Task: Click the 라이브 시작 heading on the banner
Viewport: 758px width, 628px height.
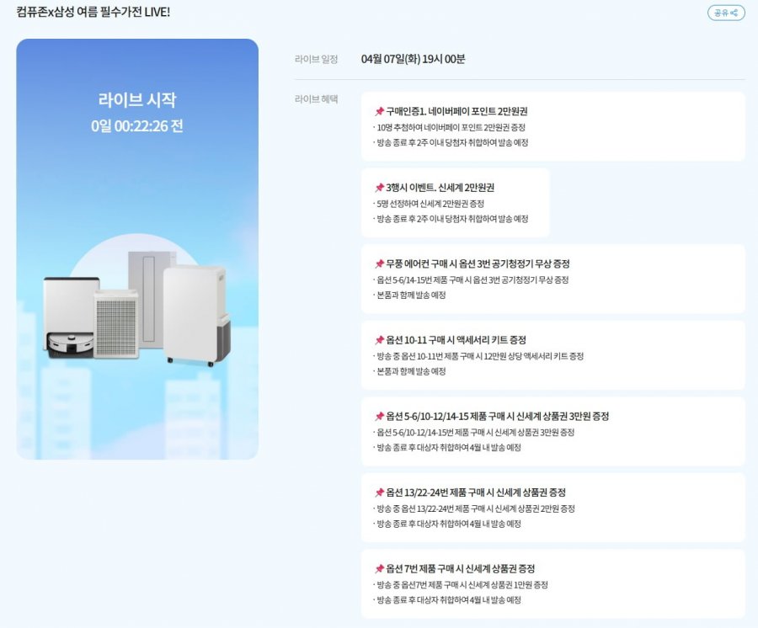Action: pyautogui.click(x=137, y=99)
